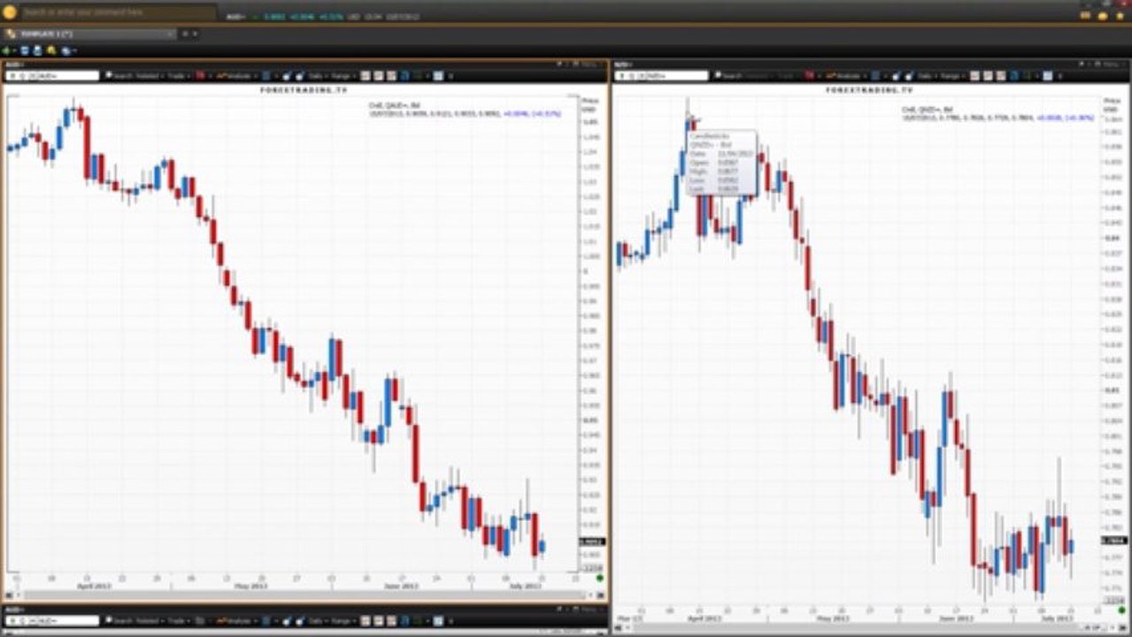Close the TEMPLATE 1 tab
Screen dimensions: 1132x637
(171, 34)
